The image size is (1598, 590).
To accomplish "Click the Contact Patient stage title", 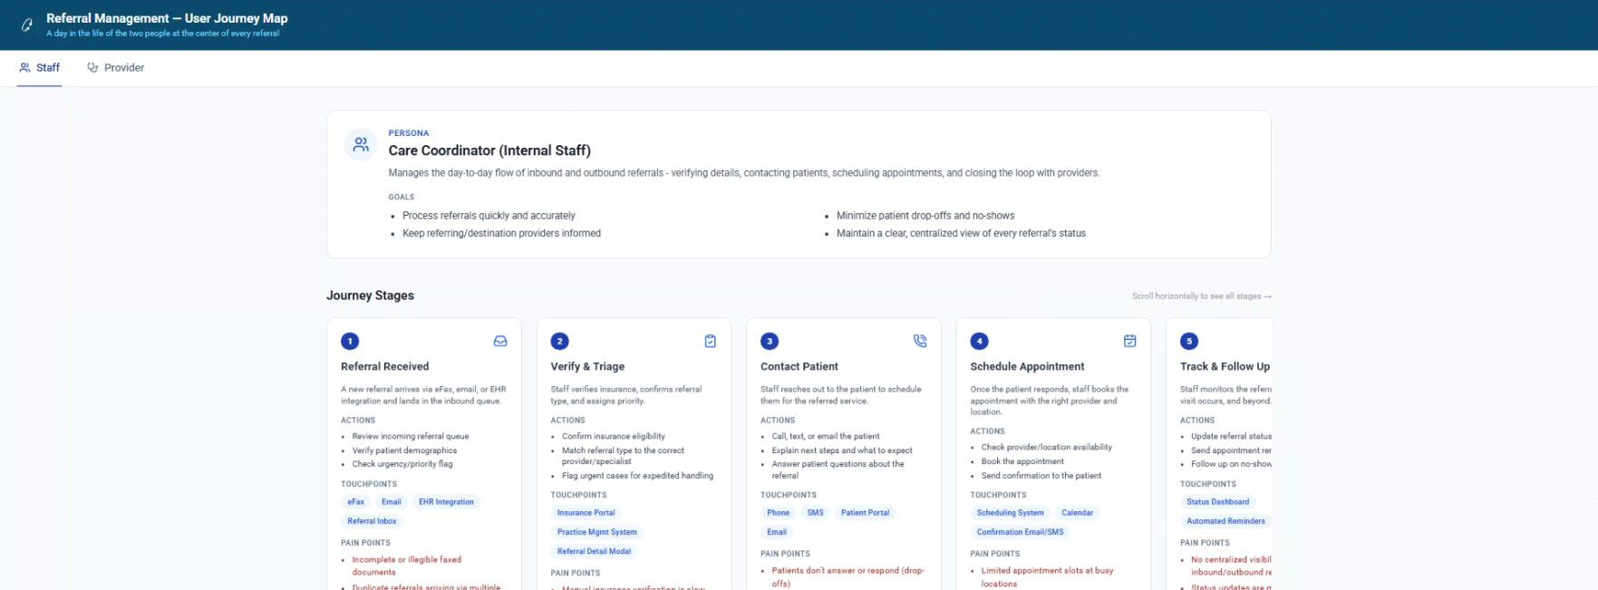I will 799,367.
